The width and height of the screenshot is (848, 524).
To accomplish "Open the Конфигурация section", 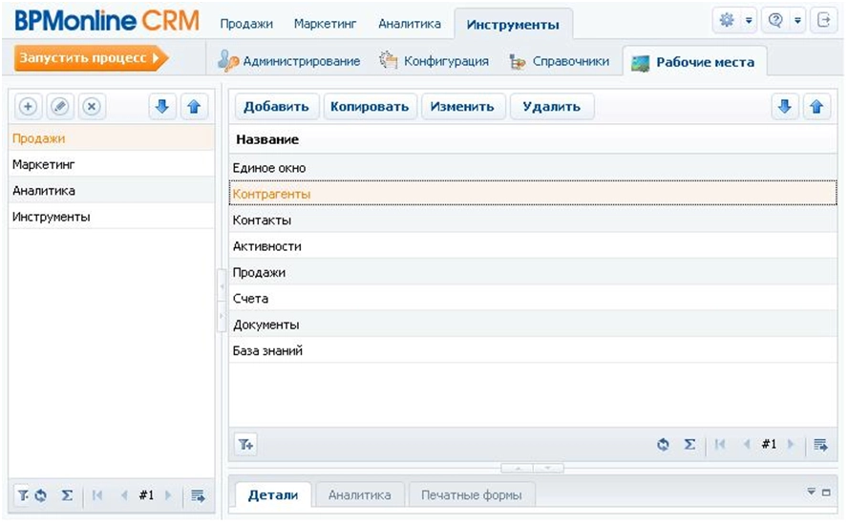I will click(x=434, y=61).
